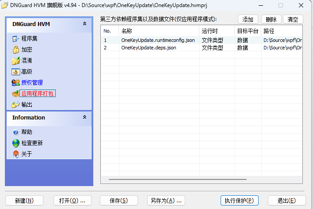This screenshot has width=313, height=209.
Task: Click path cell of runtimeconfig.json row
Action: pyautogui.click(x=282, y=40)
